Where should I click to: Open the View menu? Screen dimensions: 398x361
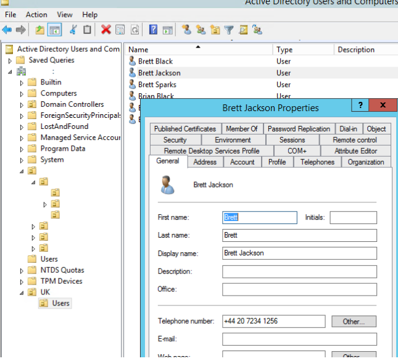click(65, 15)
